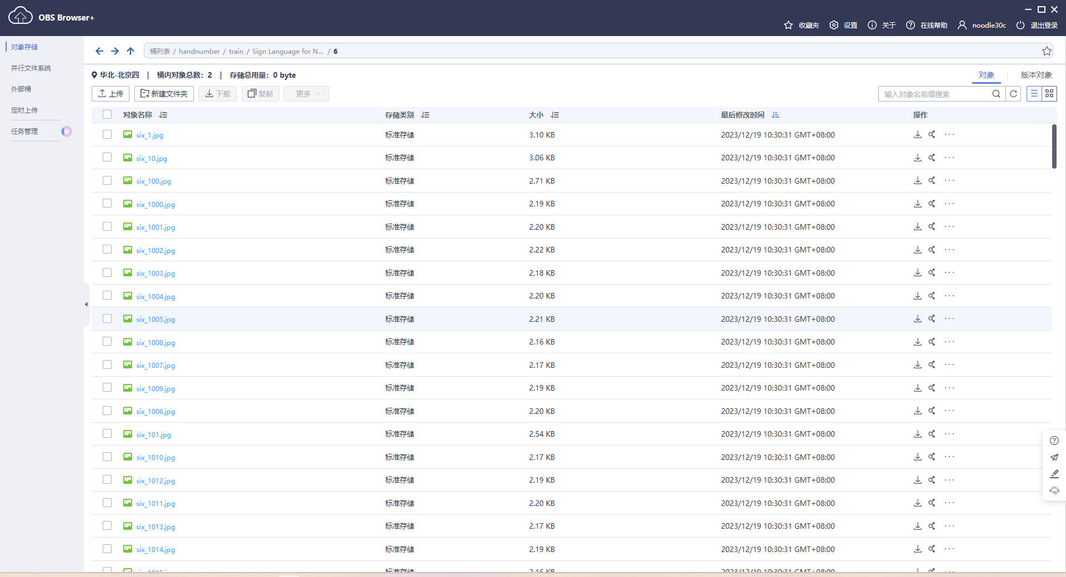1066x577 pixels.
Task: Bookmark this path with the star icon
Action: [x=1047, y=51]
